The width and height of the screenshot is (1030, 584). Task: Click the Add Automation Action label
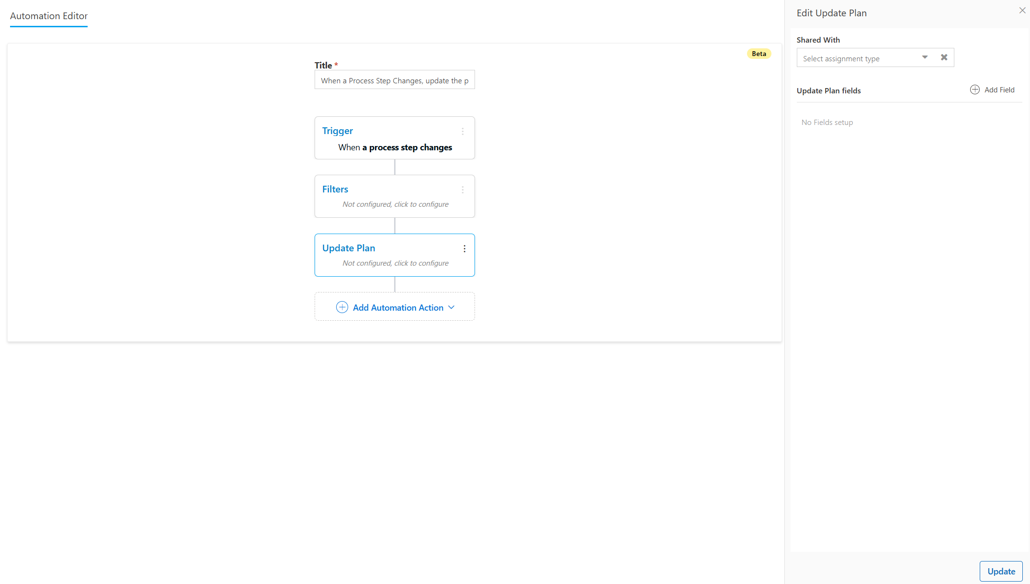[x=398, y=308]
